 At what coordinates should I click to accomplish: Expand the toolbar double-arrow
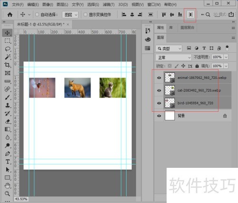[x=4, y=22]
